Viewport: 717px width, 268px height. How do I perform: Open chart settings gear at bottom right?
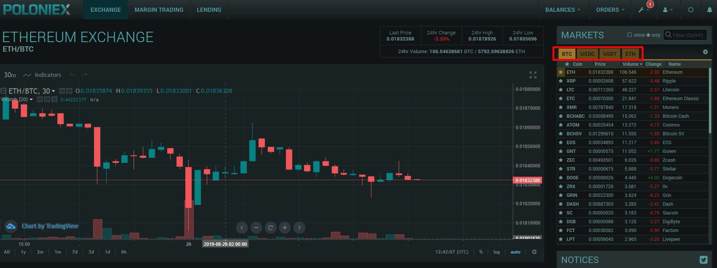(x=534, y=252)
